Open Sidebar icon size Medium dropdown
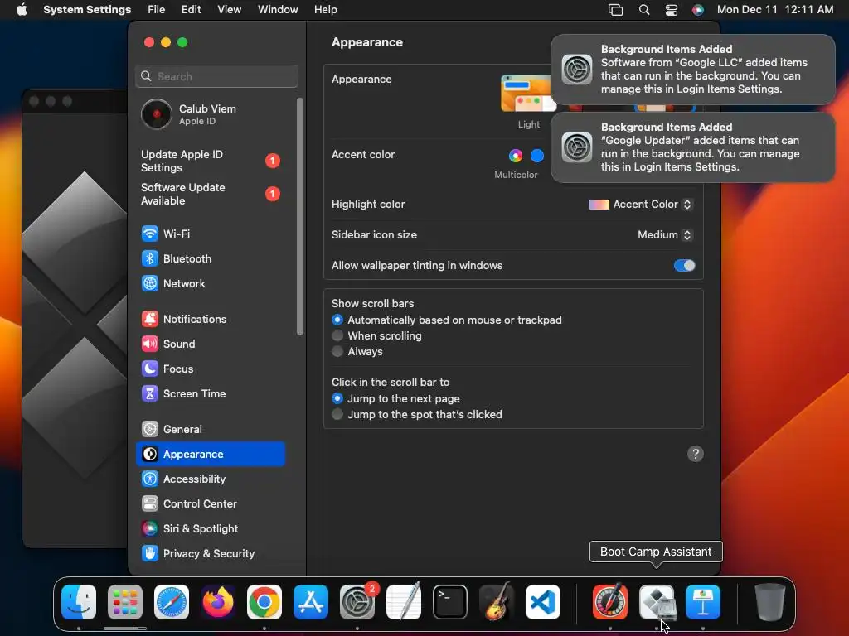The image size is (849, 636). tap(664, 234)
